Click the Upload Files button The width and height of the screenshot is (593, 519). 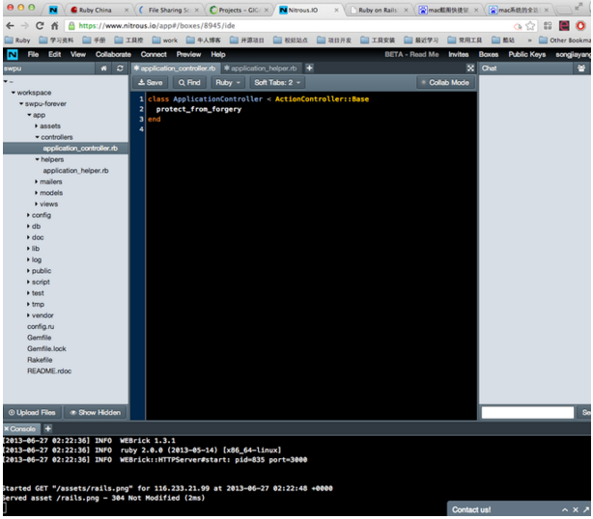click(33, 412)
